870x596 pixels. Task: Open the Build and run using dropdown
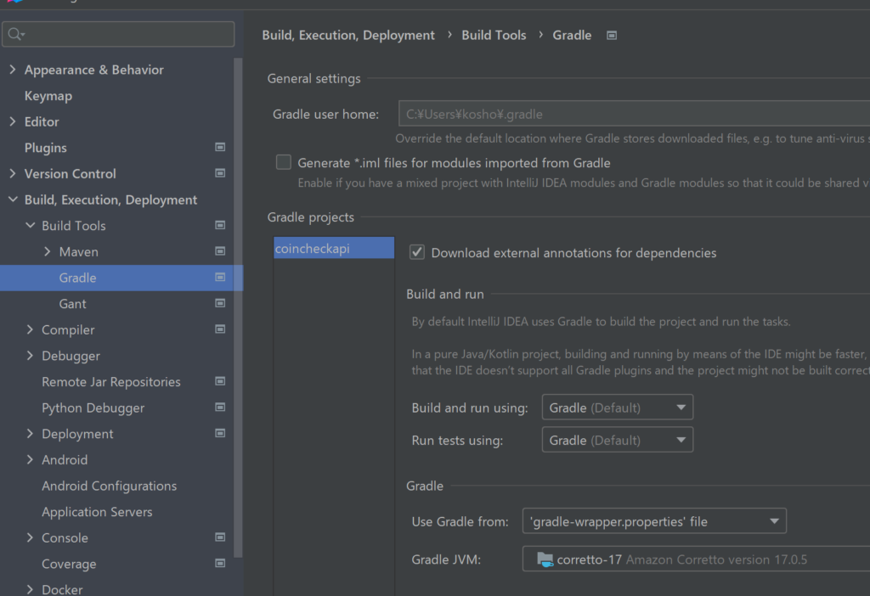pos(617,408)
